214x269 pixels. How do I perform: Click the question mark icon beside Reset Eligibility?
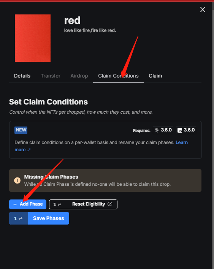click(x=110, y=204)
